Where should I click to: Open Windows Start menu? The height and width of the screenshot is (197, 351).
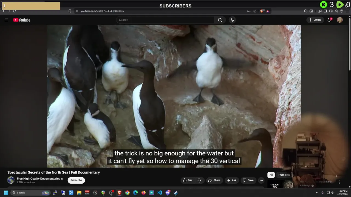pos(6,193)
